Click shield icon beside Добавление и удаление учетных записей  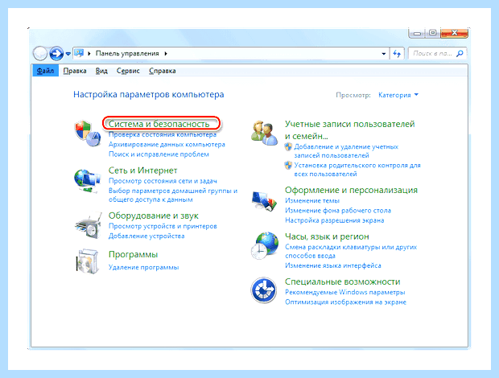288,146
